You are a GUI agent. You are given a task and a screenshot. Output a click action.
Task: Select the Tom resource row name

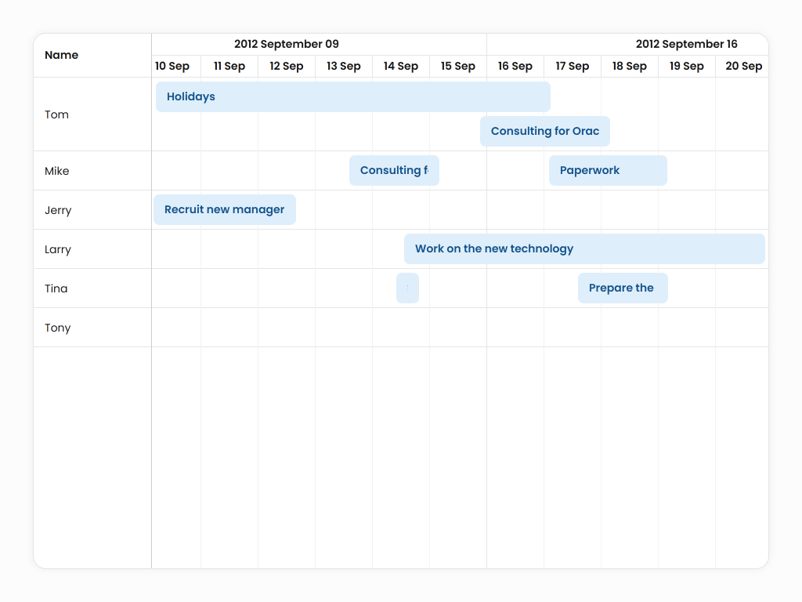(x=57, y=114)
